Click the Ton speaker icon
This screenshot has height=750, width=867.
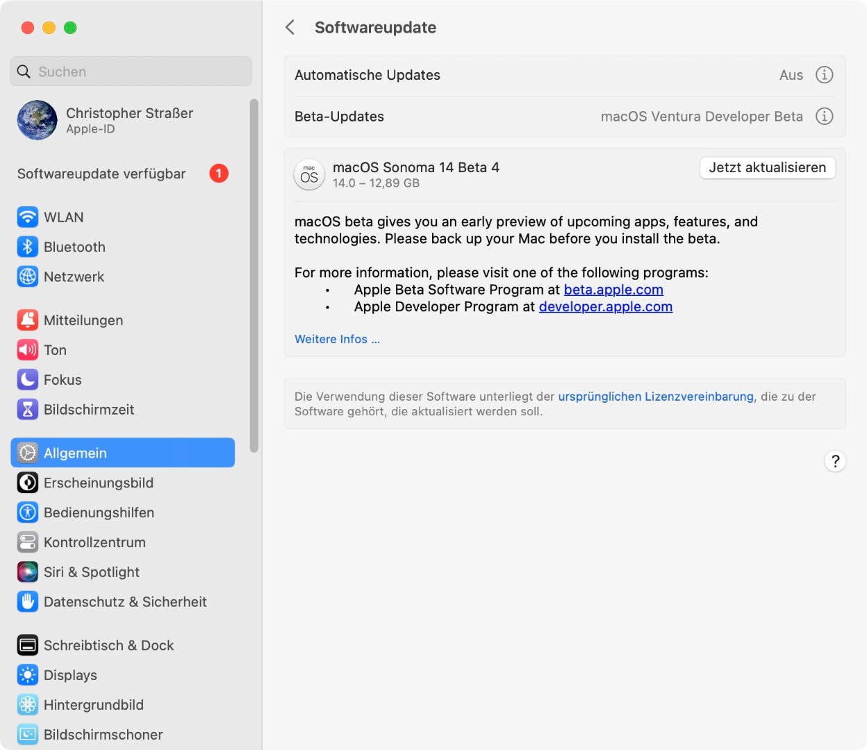[x=28, y=350]
